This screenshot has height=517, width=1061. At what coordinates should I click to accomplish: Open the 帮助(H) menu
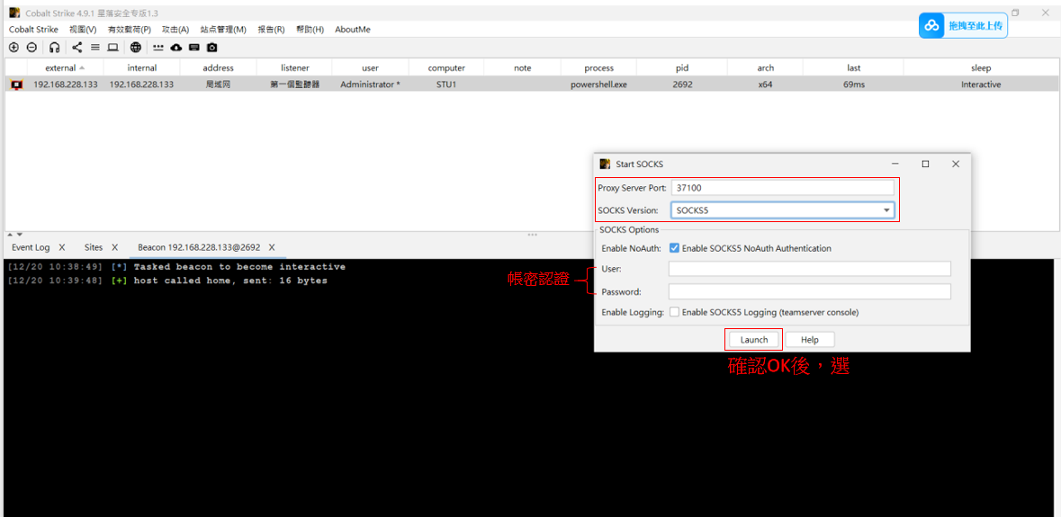[x=310, y=30]
